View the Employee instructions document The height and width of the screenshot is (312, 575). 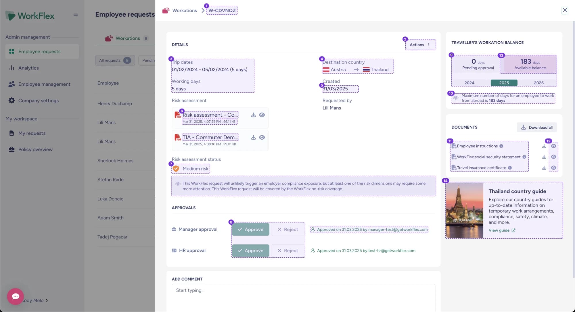pyautogui.click(x=553, y=146)
